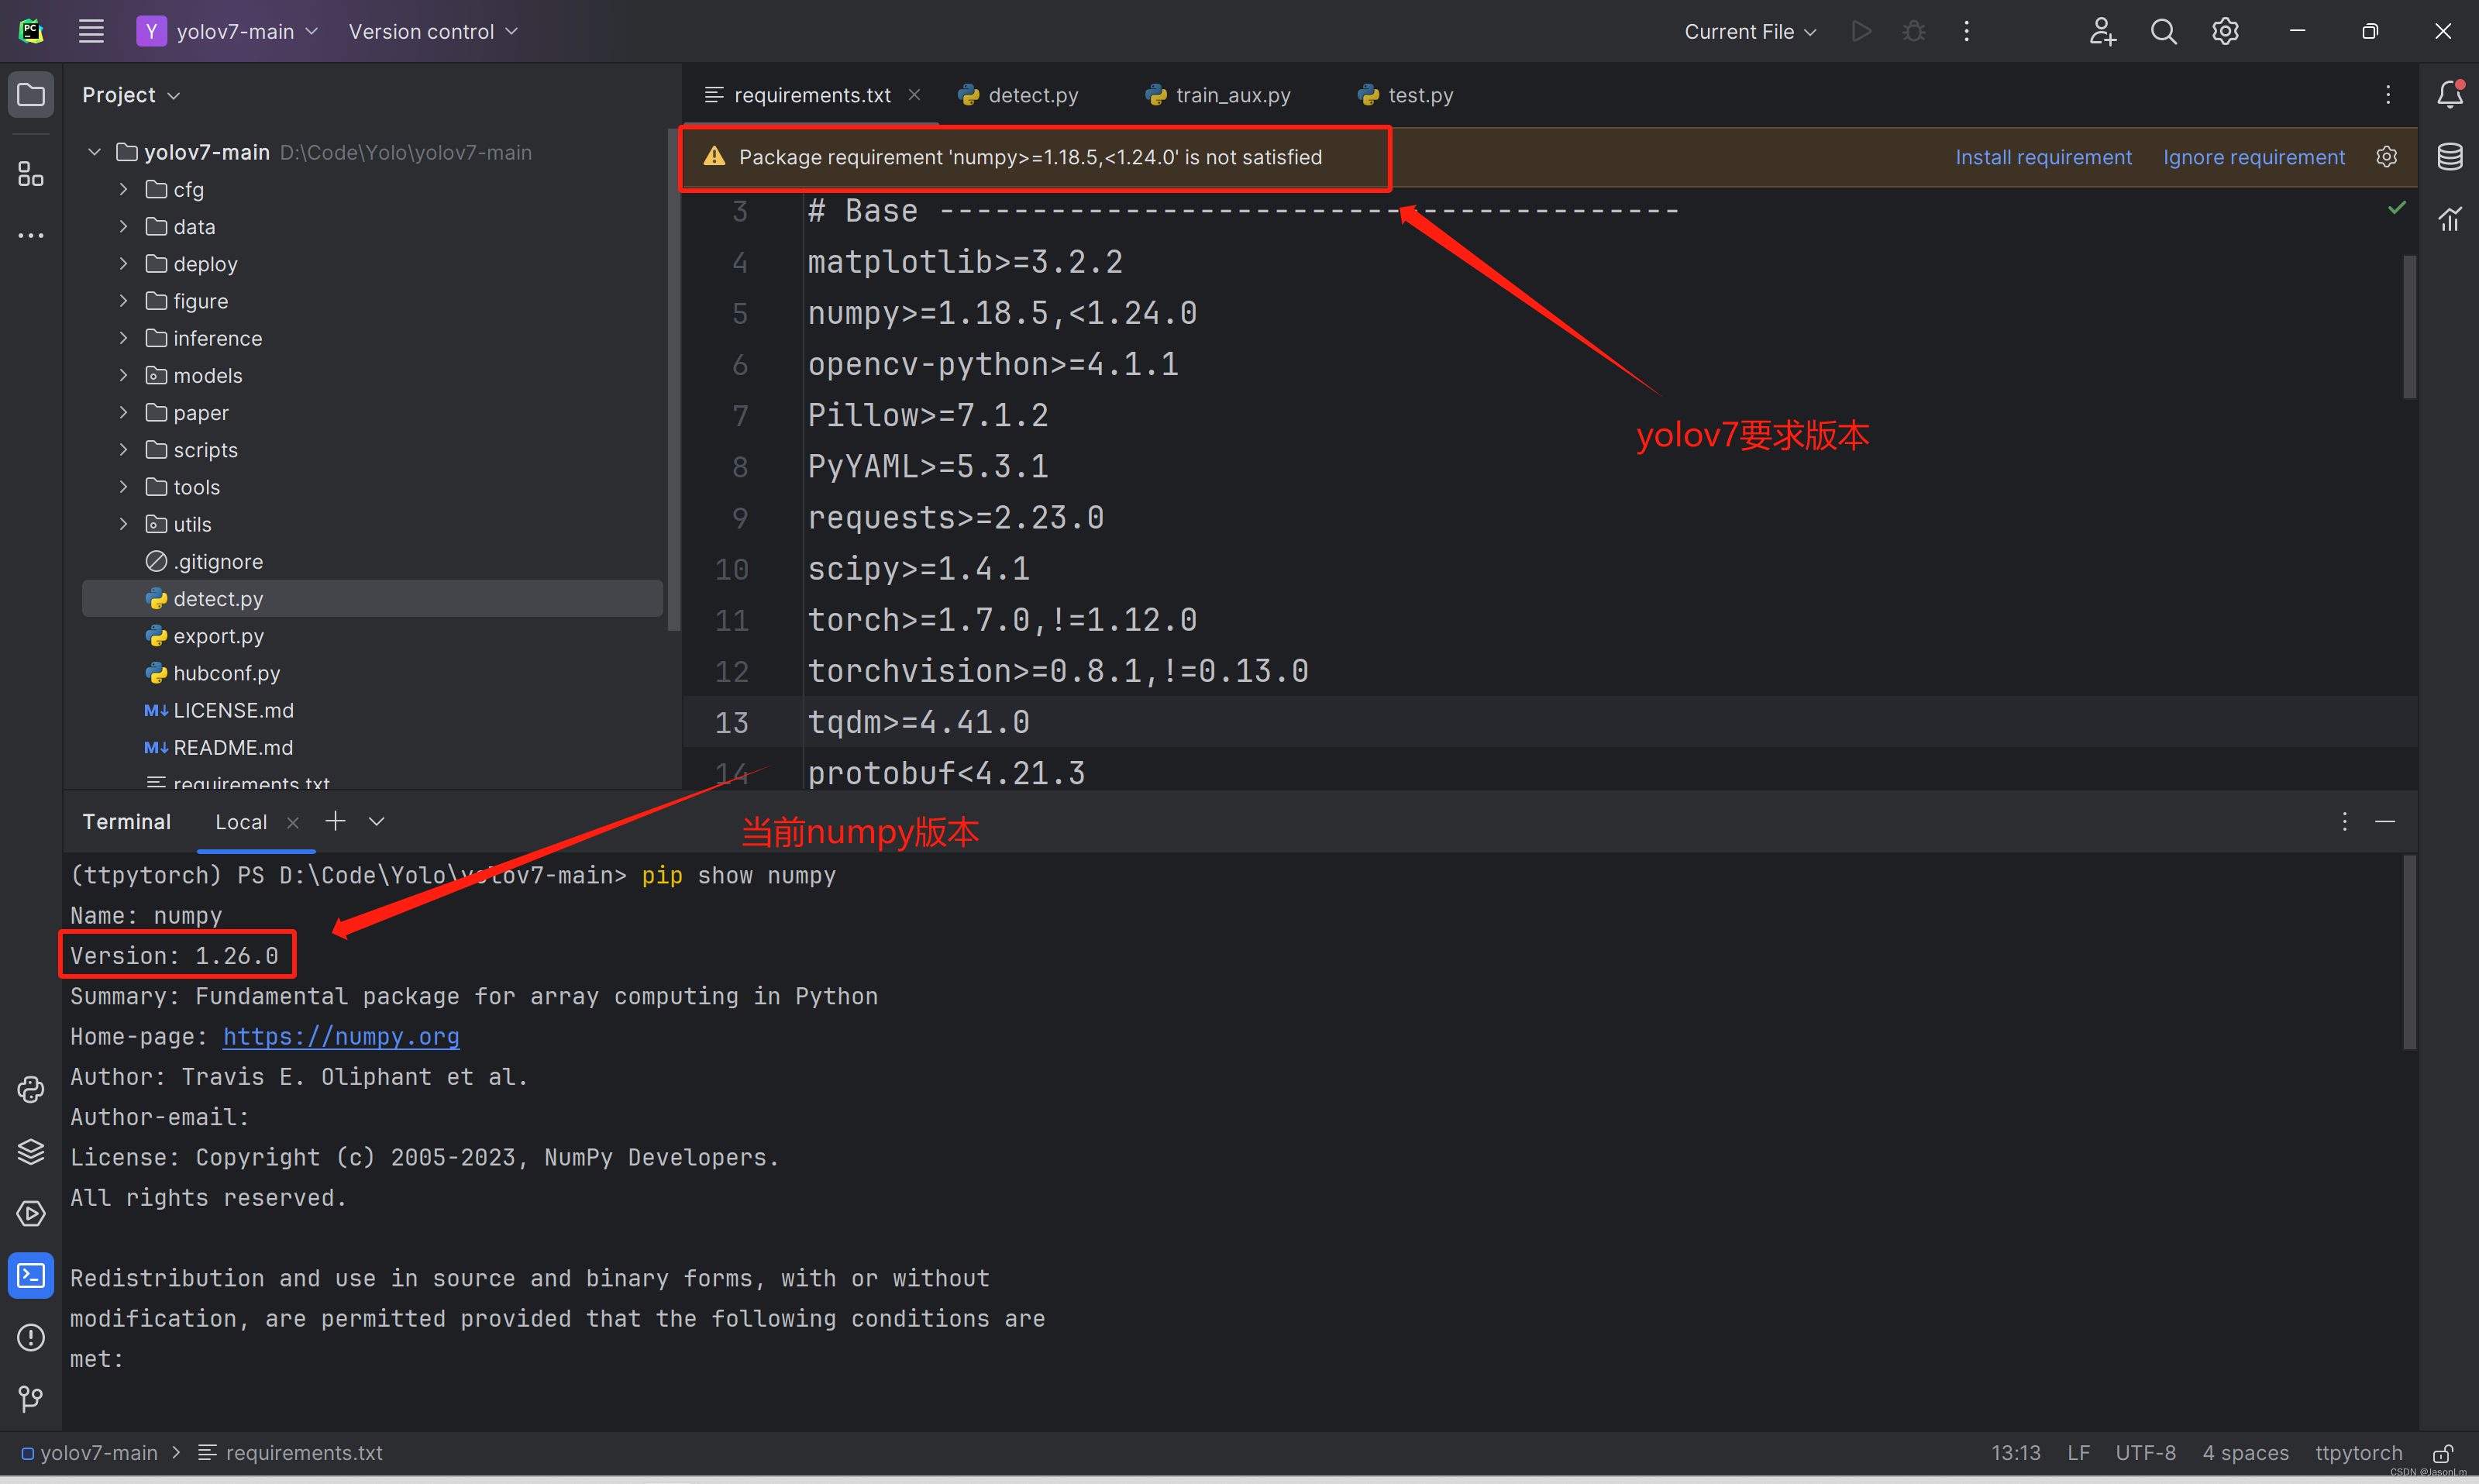Open the Current File run configuration dropdown
The height and width of the screenshot is (1484, 2479).
point(1750,31)
